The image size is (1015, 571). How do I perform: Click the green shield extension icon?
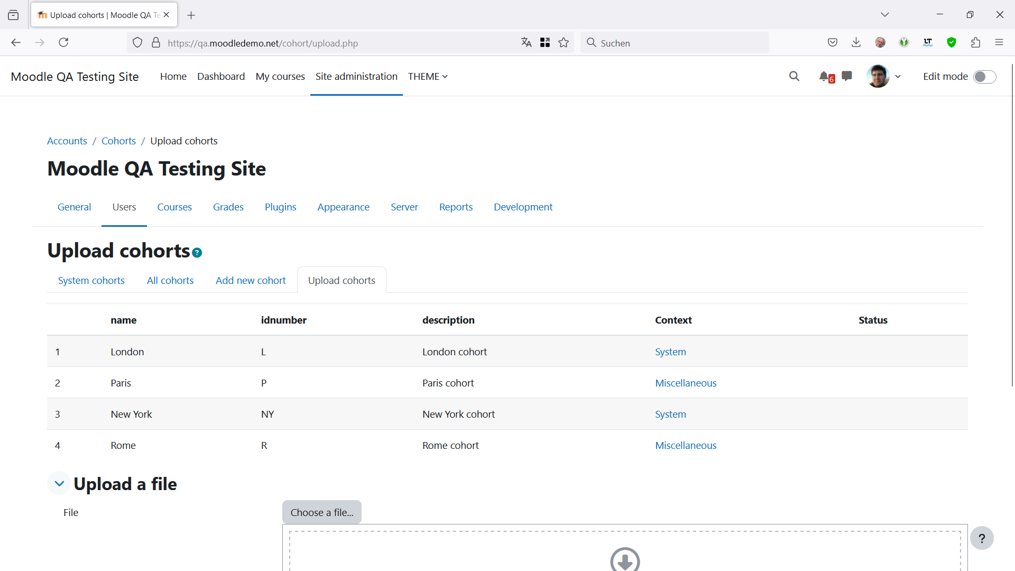point(952,42)
